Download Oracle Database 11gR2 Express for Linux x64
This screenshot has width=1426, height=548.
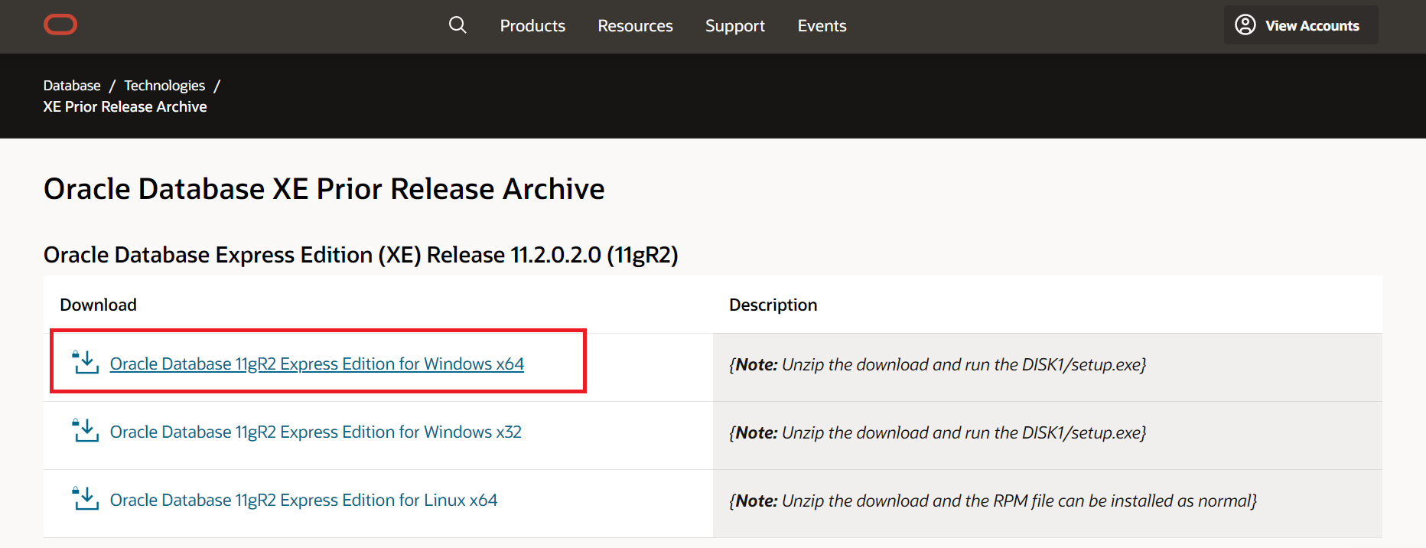coord(304,501)
